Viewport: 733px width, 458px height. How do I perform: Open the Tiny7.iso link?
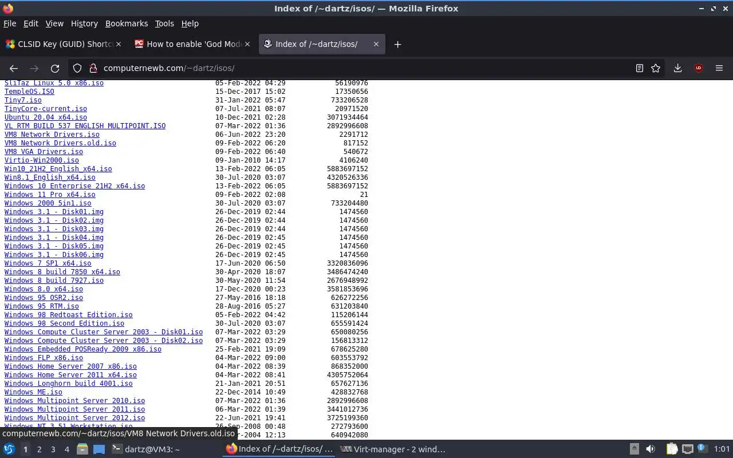(x=23, y=100)
